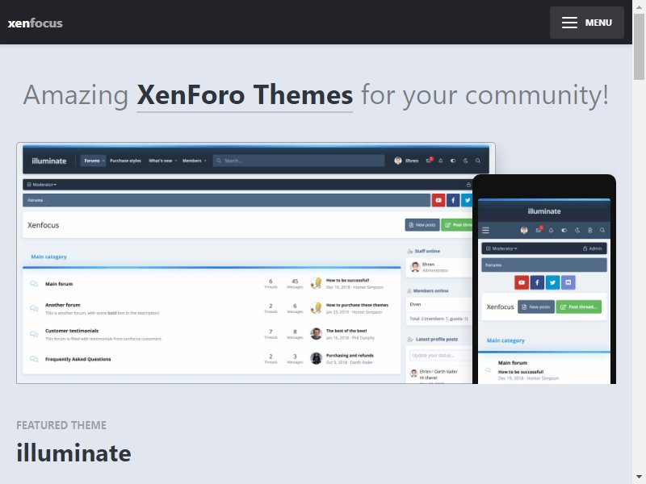The image size is (646, 484).
Task: Click Frequently Asked Questions speech-bubble icon
Action: [34, 359]
